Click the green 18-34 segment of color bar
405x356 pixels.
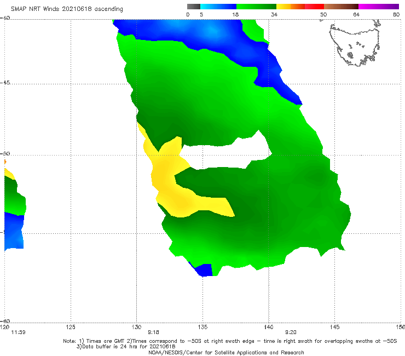point(256,7)
